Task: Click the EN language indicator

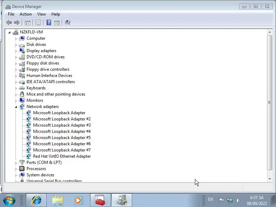Action: pos(210,199)
